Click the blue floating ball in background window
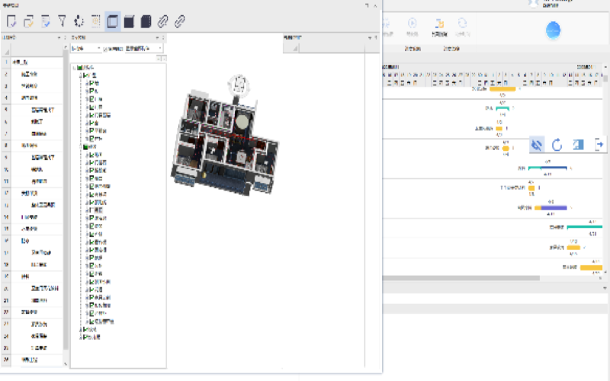 click(x=554, y=30)
